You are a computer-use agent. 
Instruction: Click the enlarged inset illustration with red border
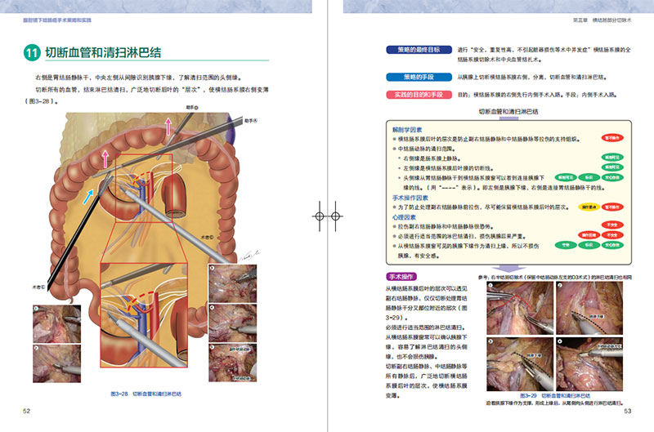point(144,315)
